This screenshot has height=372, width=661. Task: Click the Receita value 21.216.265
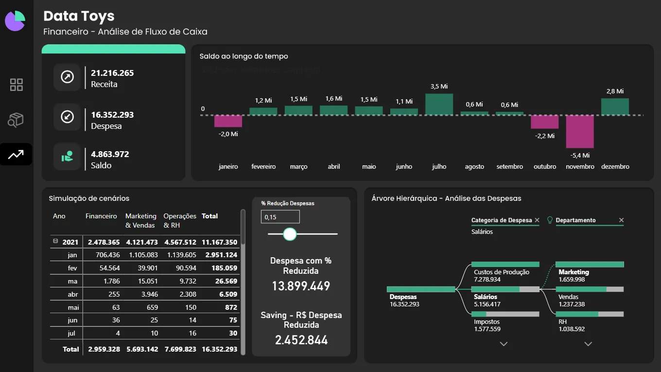coord(112,73)
